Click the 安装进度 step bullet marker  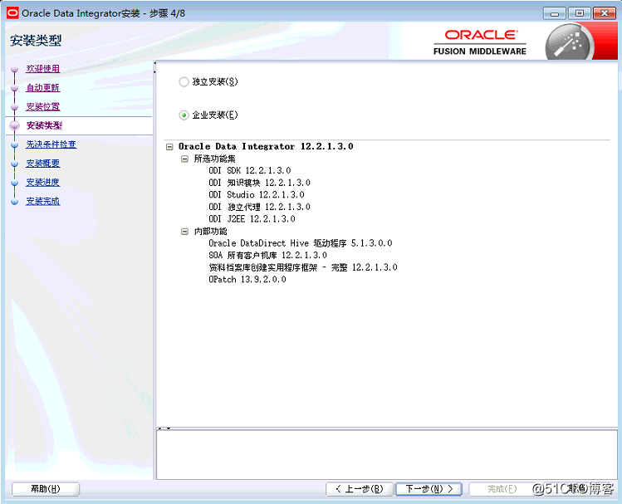tap(15, 183)
